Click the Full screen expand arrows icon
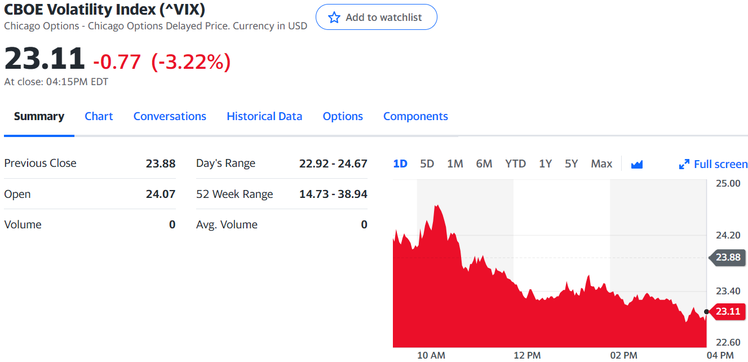The width and height of the screenshot is (748, 362). tap(684, 164)
